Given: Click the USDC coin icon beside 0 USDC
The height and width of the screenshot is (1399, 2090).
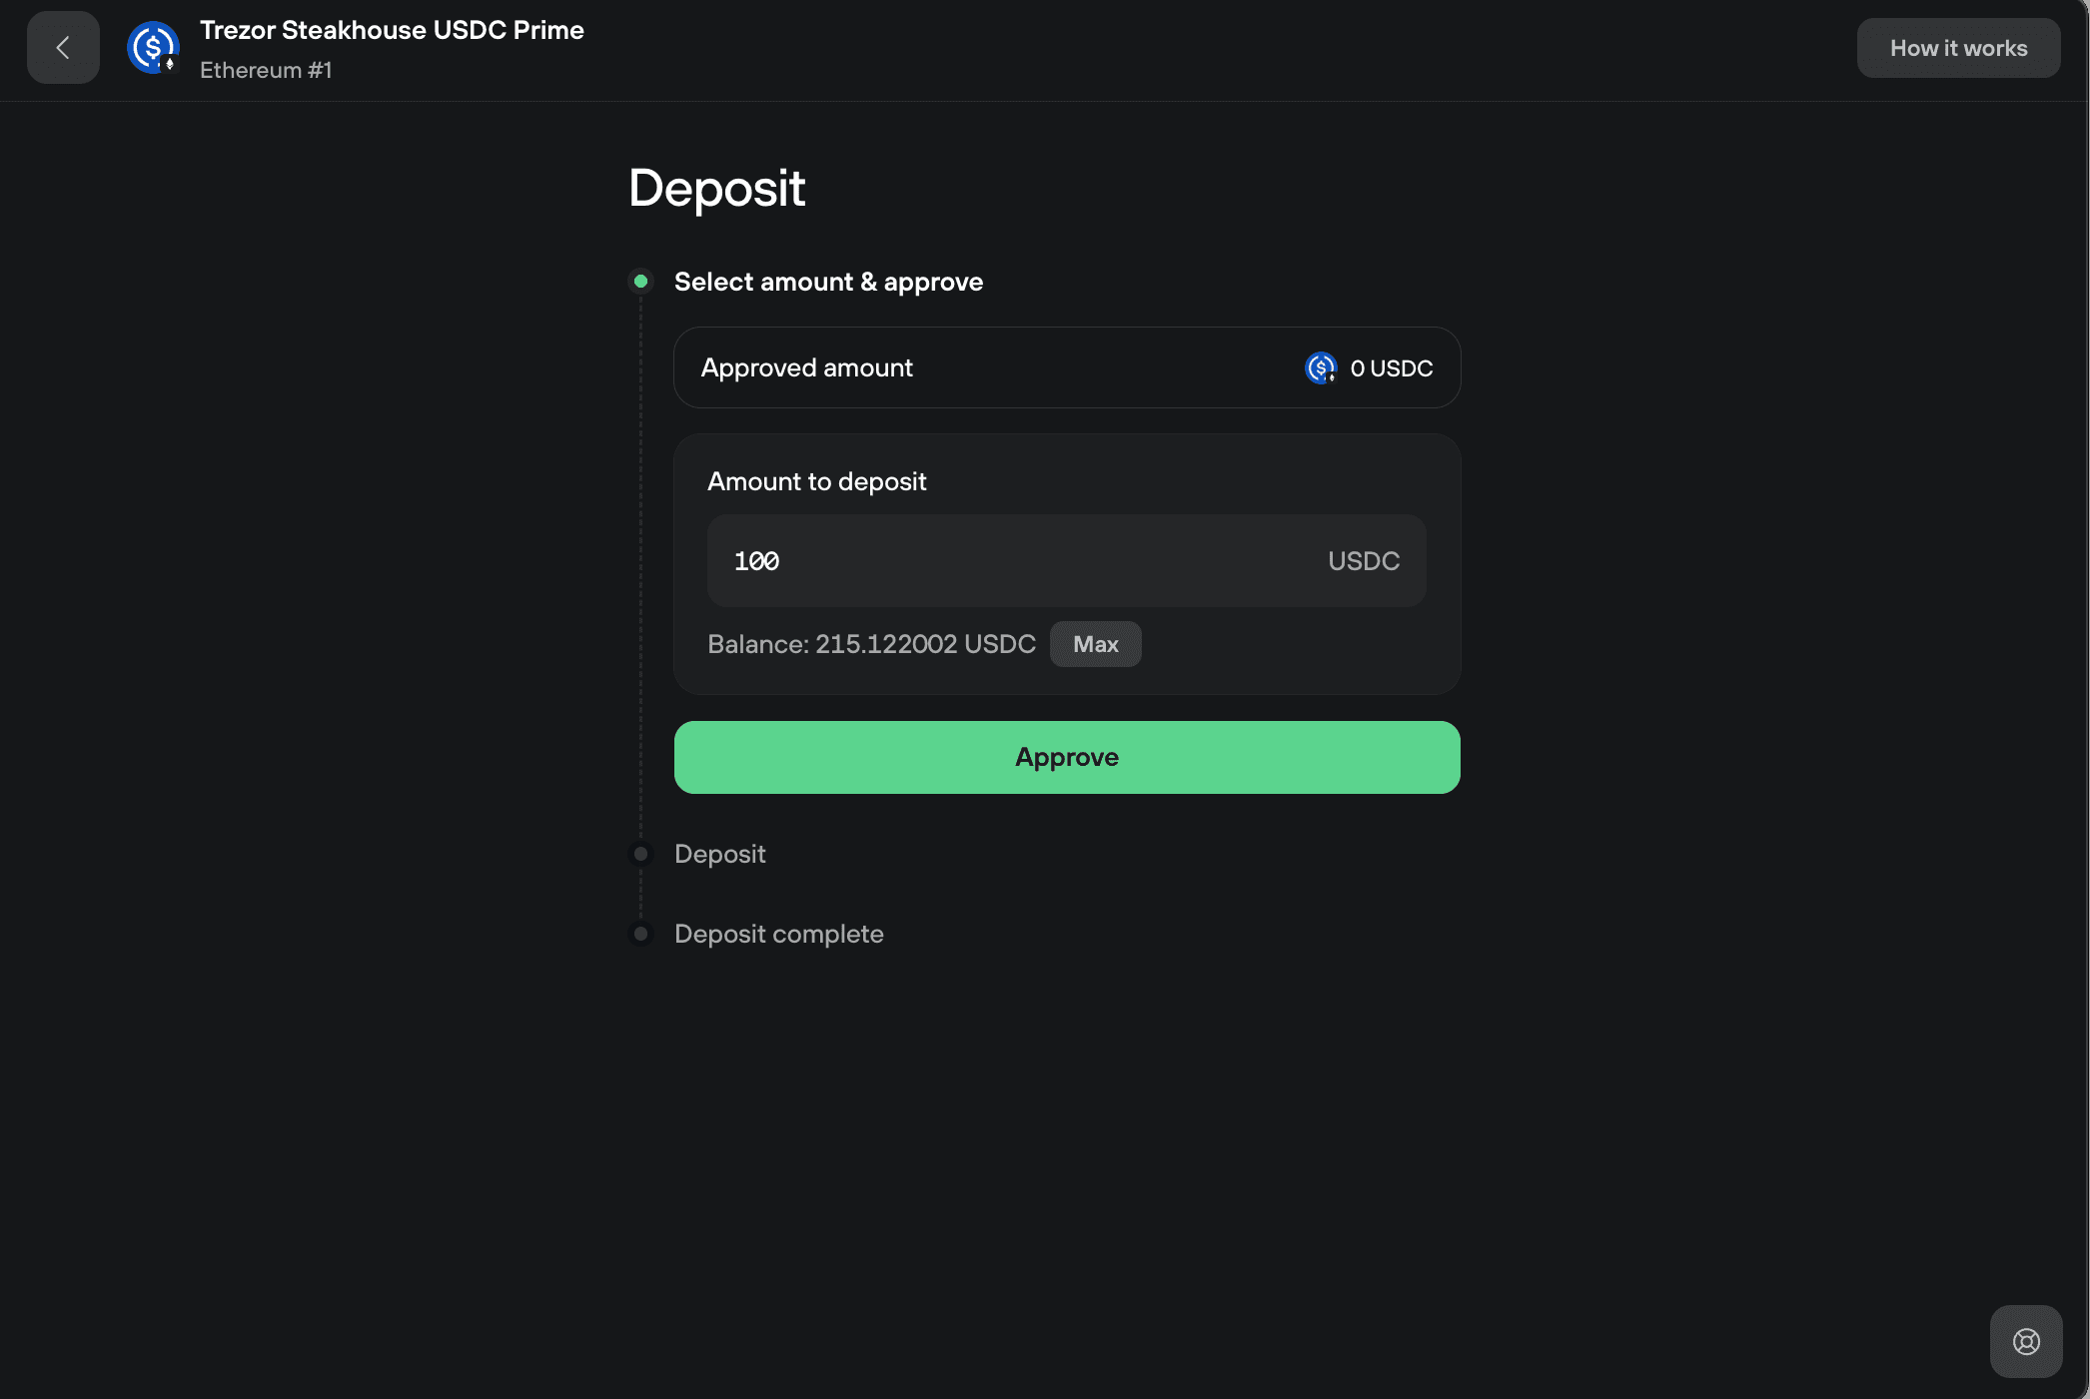Looking at the screenshot, I should (1321, 367).
